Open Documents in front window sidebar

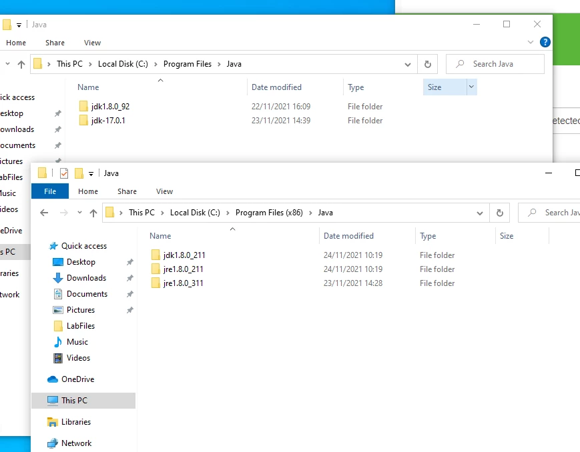tap(87, 294)
